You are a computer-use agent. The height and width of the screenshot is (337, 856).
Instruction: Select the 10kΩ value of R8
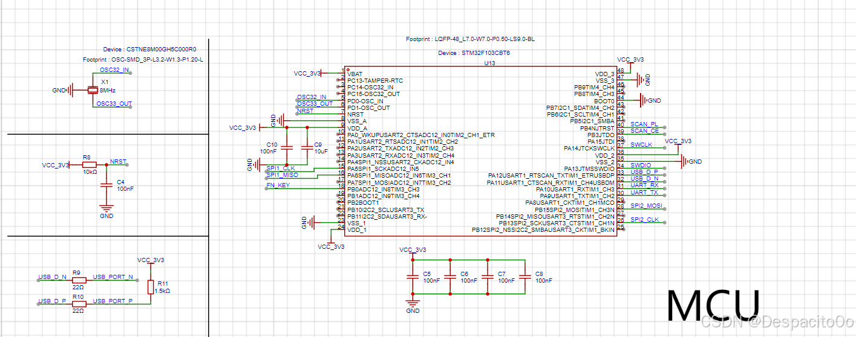pyautogui.click(x=90, y=172)
